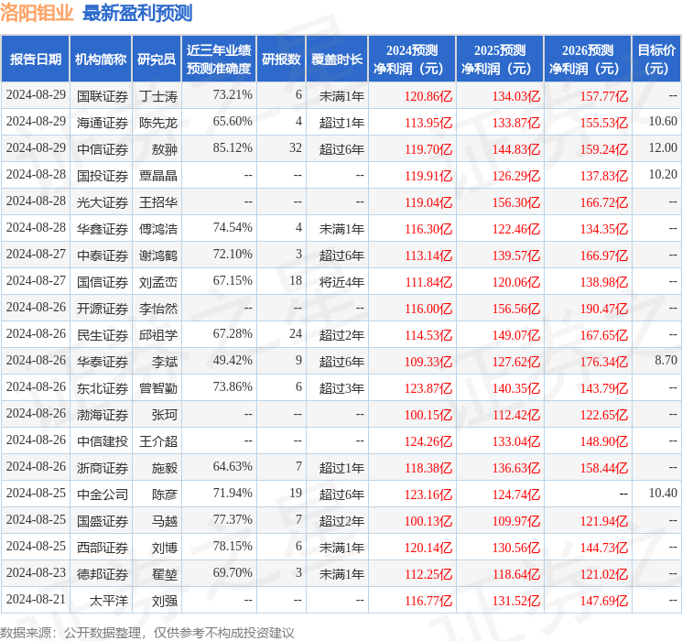682x641 pixels.
Task: Click 中信建投 institution cell
Action: pos(103,441)
